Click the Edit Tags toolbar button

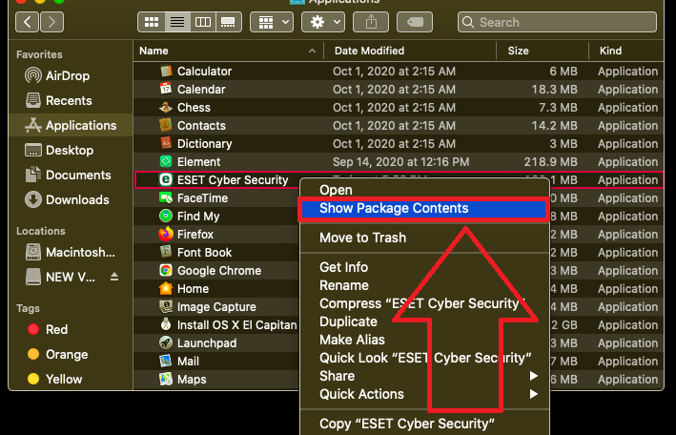pyautogui.click(x=415, y=22)
